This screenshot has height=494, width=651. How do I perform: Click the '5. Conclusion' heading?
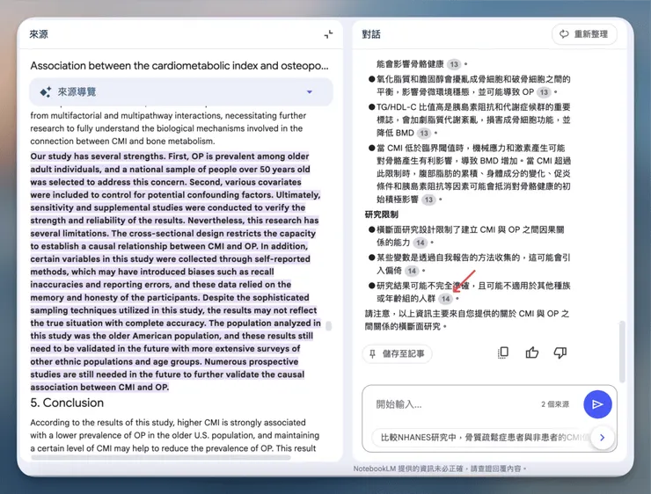pyautogui.click(x=67, y=403)
